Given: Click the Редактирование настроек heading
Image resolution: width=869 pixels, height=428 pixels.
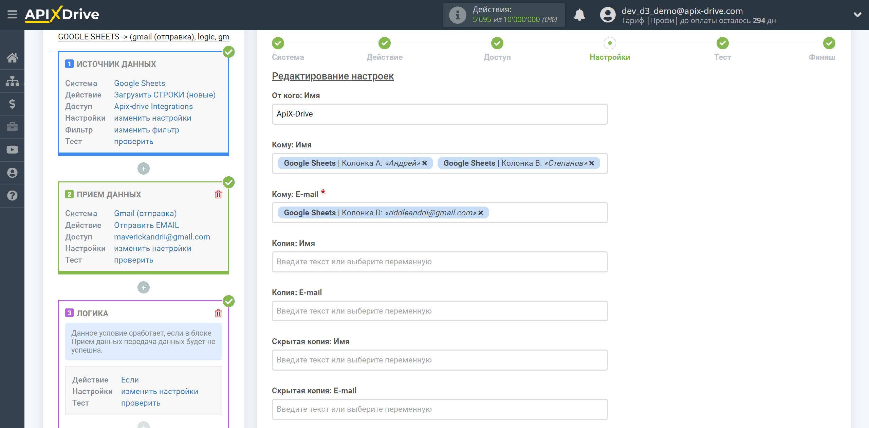Looking at the screenshot, I should 333,76.
